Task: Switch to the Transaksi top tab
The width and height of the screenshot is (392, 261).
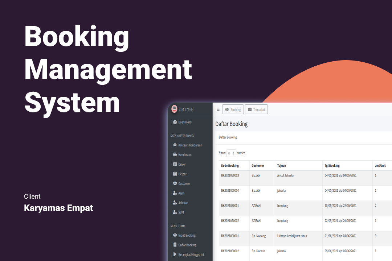Action: (256, 109)
